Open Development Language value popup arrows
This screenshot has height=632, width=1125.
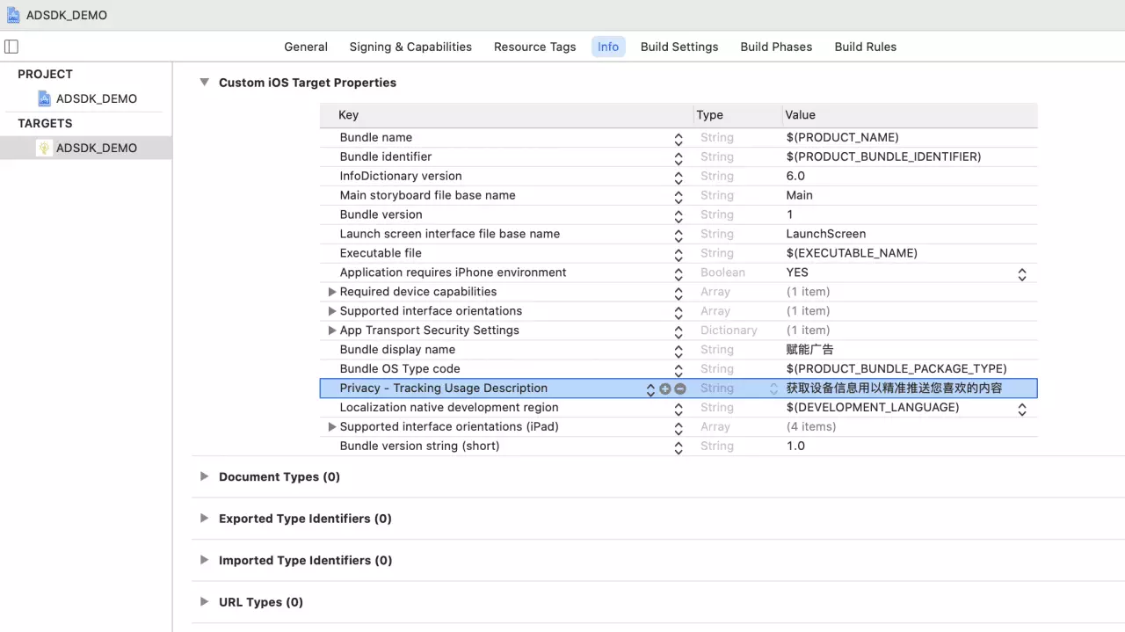1022,409
